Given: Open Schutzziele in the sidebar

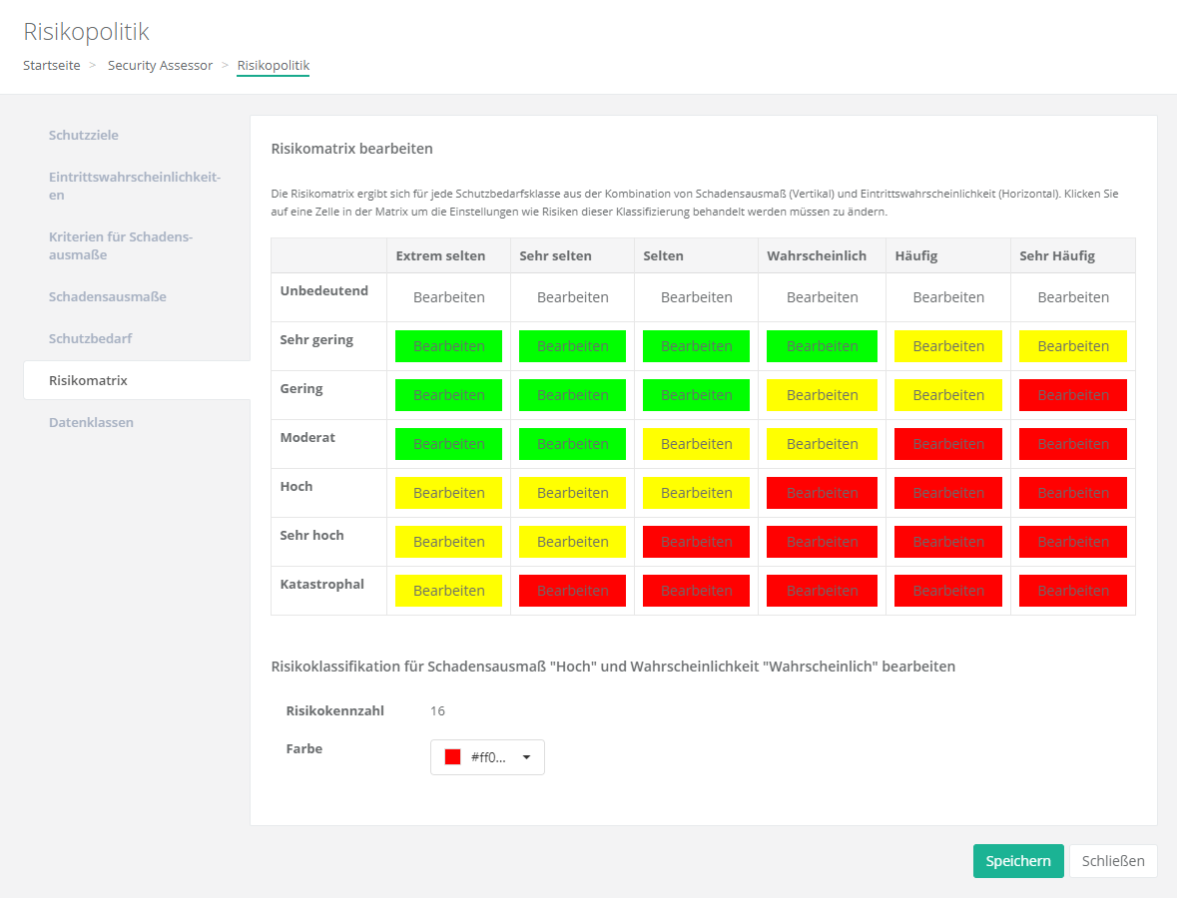Looking at the screenshot, I should tap(84, 135).
